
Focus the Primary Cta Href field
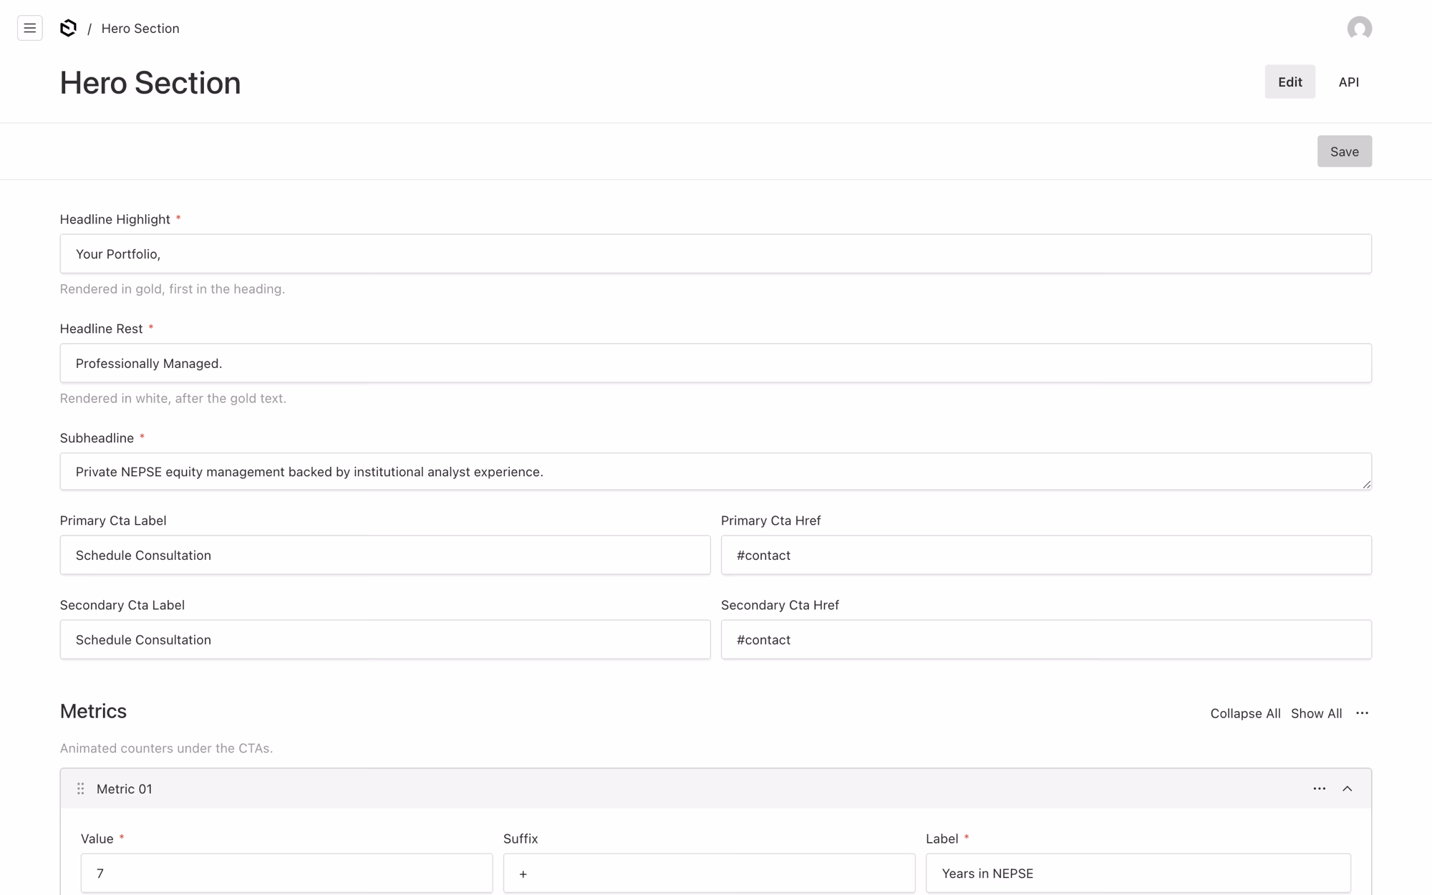[x=1046, y=555]
